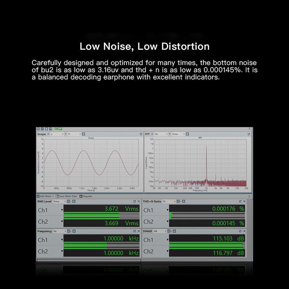Pop out the Frequency meter panel
Image resolution: width=289 pixels, height=289 pixels.
point(134,231)
